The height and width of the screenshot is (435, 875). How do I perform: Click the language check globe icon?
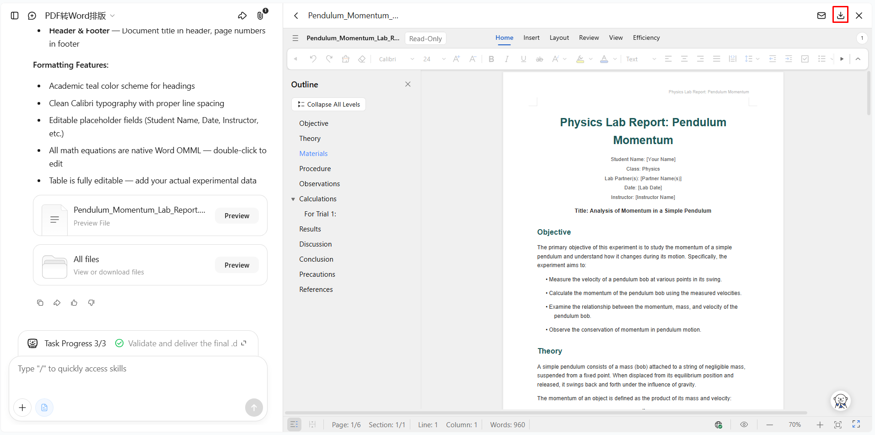click(x=719, y=425)
